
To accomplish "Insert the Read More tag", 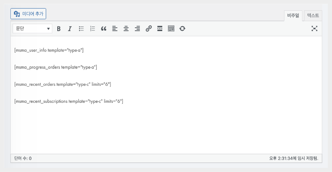I will tap(160, 29).
